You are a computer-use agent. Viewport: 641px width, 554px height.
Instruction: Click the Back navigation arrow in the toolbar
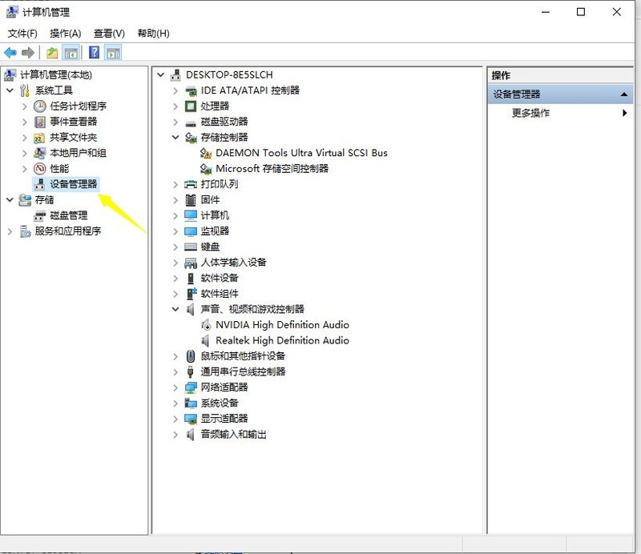(11, 52)
